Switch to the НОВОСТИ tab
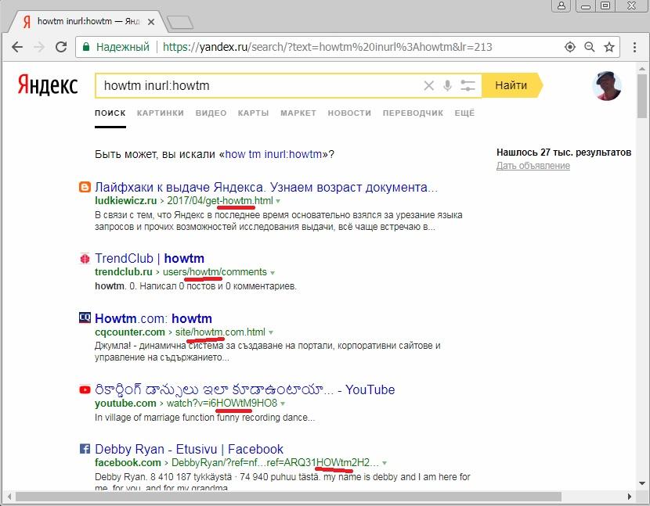The width and height of the screenshot is (650, 506). click(349, 113)
